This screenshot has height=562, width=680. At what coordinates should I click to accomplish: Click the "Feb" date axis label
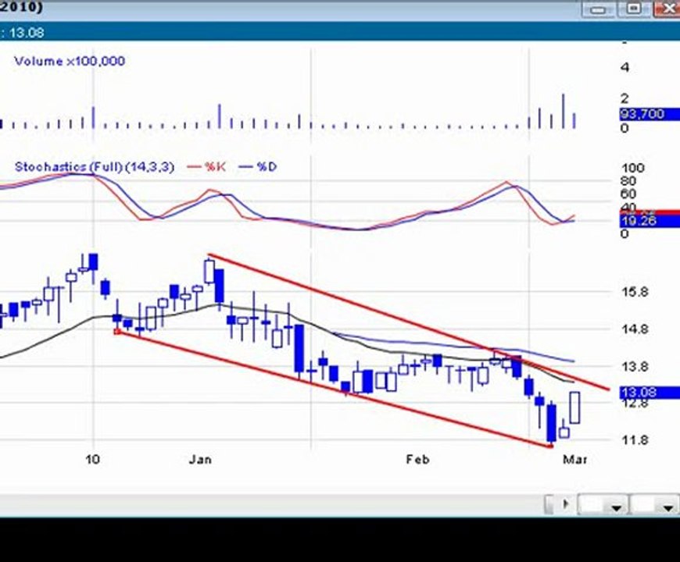(x=417, y=459)
